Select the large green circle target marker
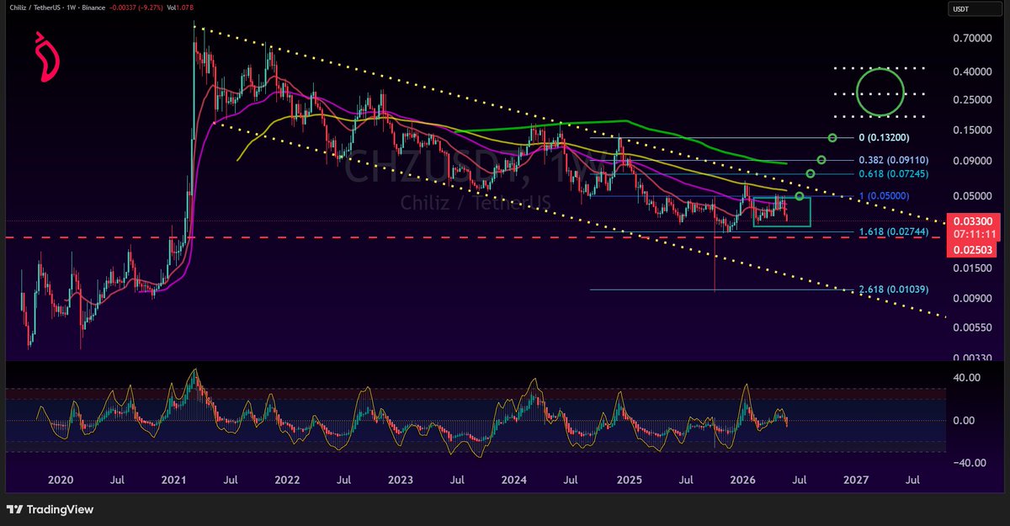 pos(880,92)
